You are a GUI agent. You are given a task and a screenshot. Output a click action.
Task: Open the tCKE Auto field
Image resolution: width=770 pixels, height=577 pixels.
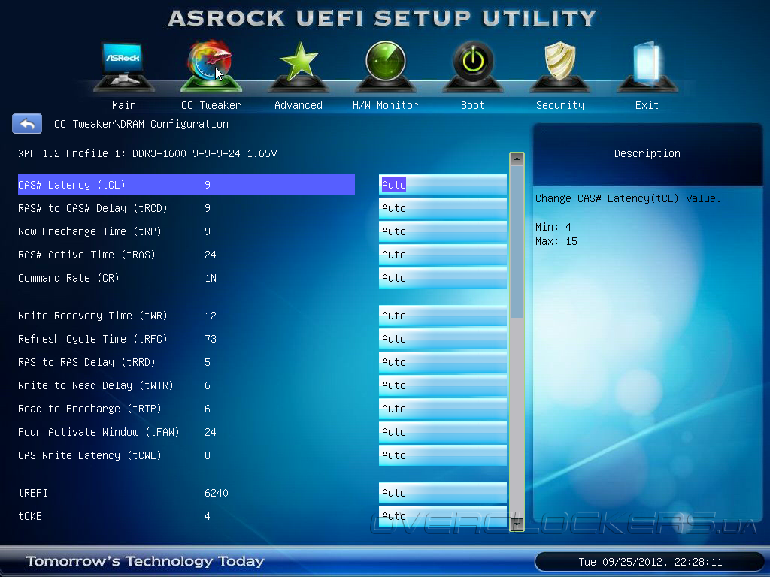click(x=442, y=516)
